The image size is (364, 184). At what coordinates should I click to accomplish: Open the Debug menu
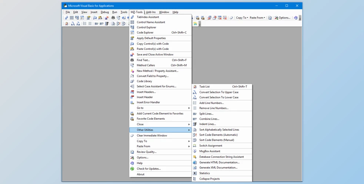(x=105, y=12)
